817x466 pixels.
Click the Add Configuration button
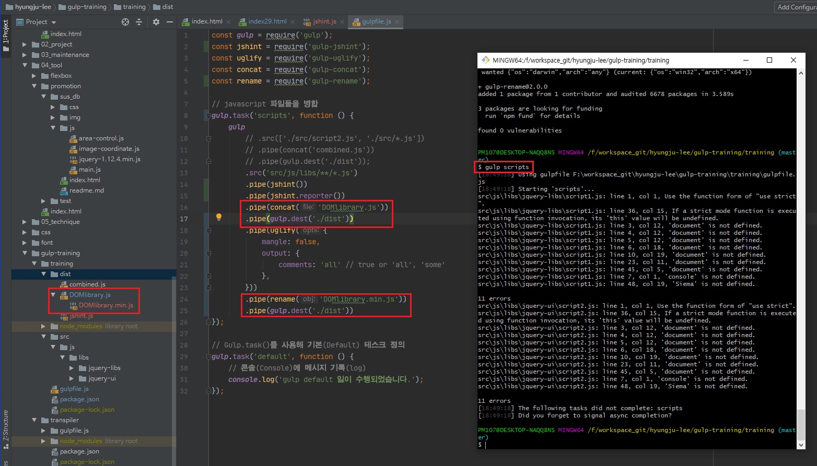pos(796,7)
